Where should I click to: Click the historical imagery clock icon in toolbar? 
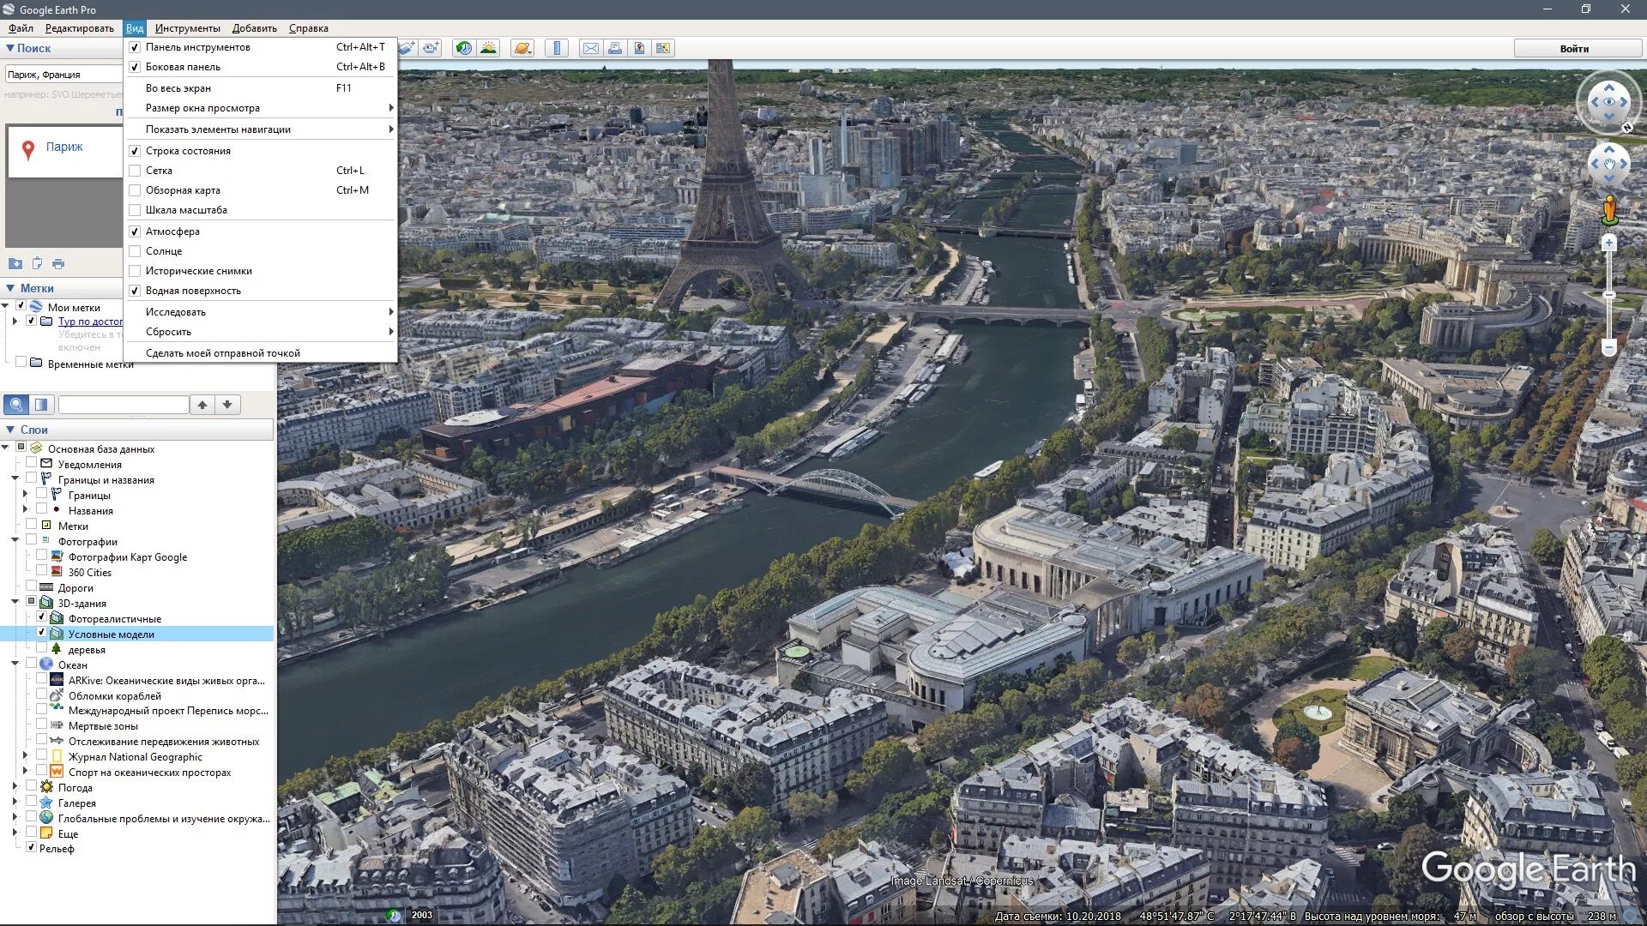(463, 48)
